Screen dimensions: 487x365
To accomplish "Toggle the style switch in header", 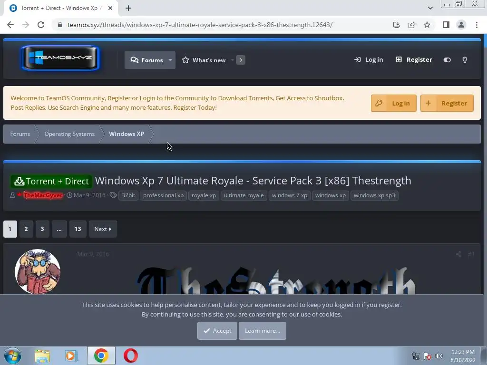I will [x=447, y=60].
